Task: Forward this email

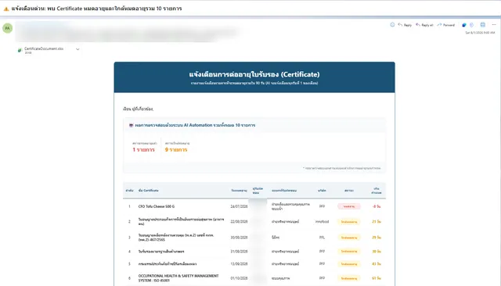Action: pyautogui.click(x=445, y=25)
